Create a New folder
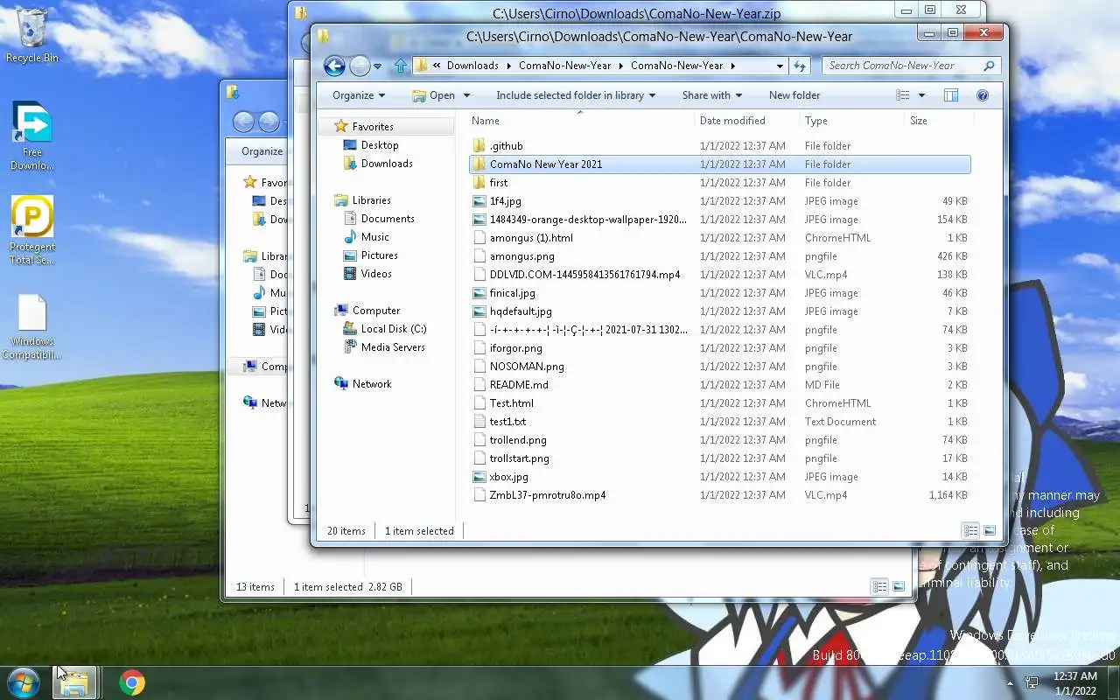 (x=794, y=95)
